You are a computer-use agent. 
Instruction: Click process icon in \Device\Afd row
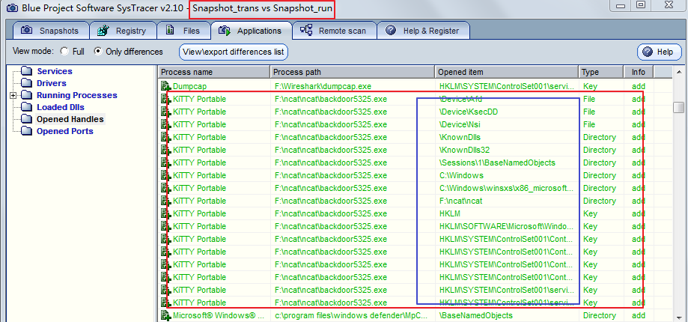166,99
